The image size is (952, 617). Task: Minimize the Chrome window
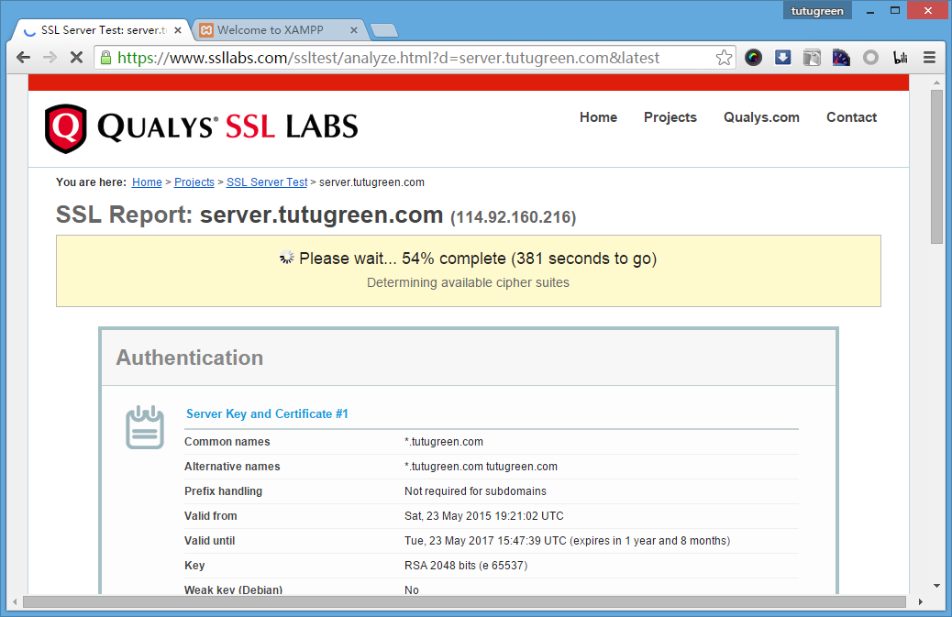[870, 11]
